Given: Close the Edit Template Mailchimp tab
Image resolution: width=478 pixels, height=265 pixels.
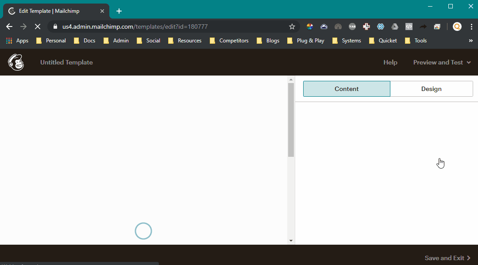Looking at the screenshot, I should [x=102, y=11].
